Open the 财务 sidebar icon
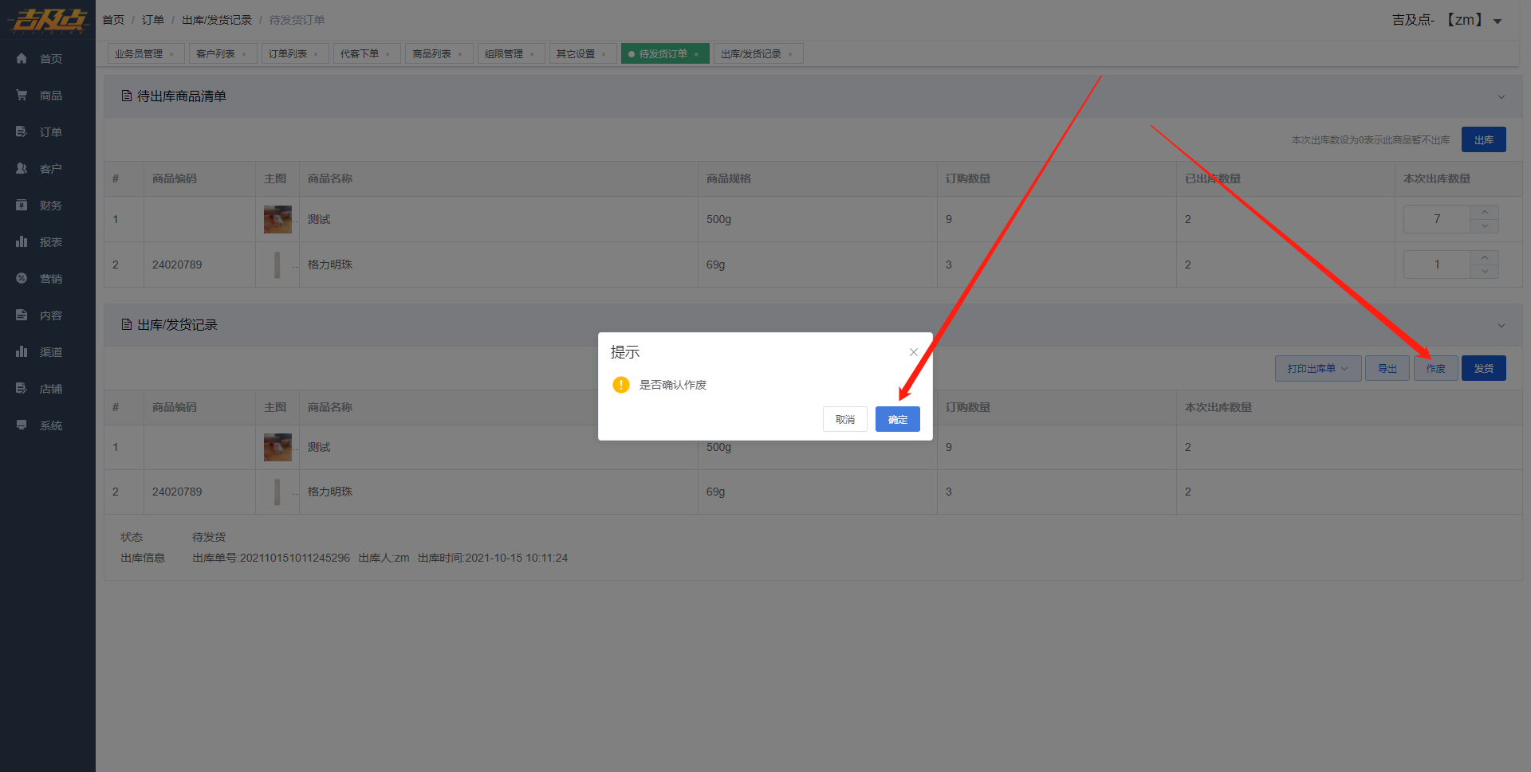The image size is (1531, 772). point(22,205)
